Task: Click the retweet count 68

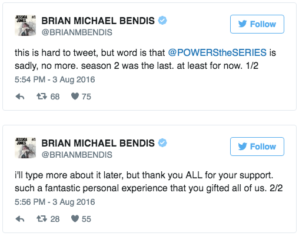Action: coord(55,97)
